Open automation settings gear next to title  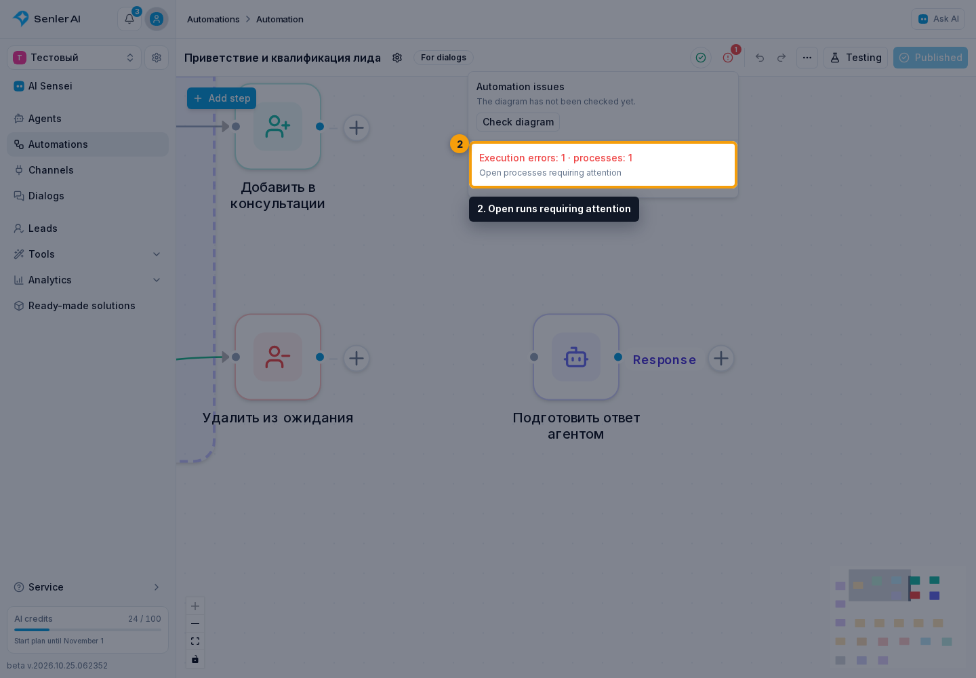[x=397, y=58]
